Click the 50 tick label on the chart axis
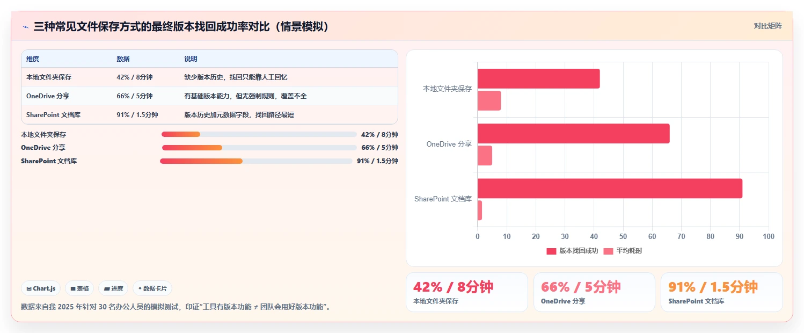 tap(623, 236)
